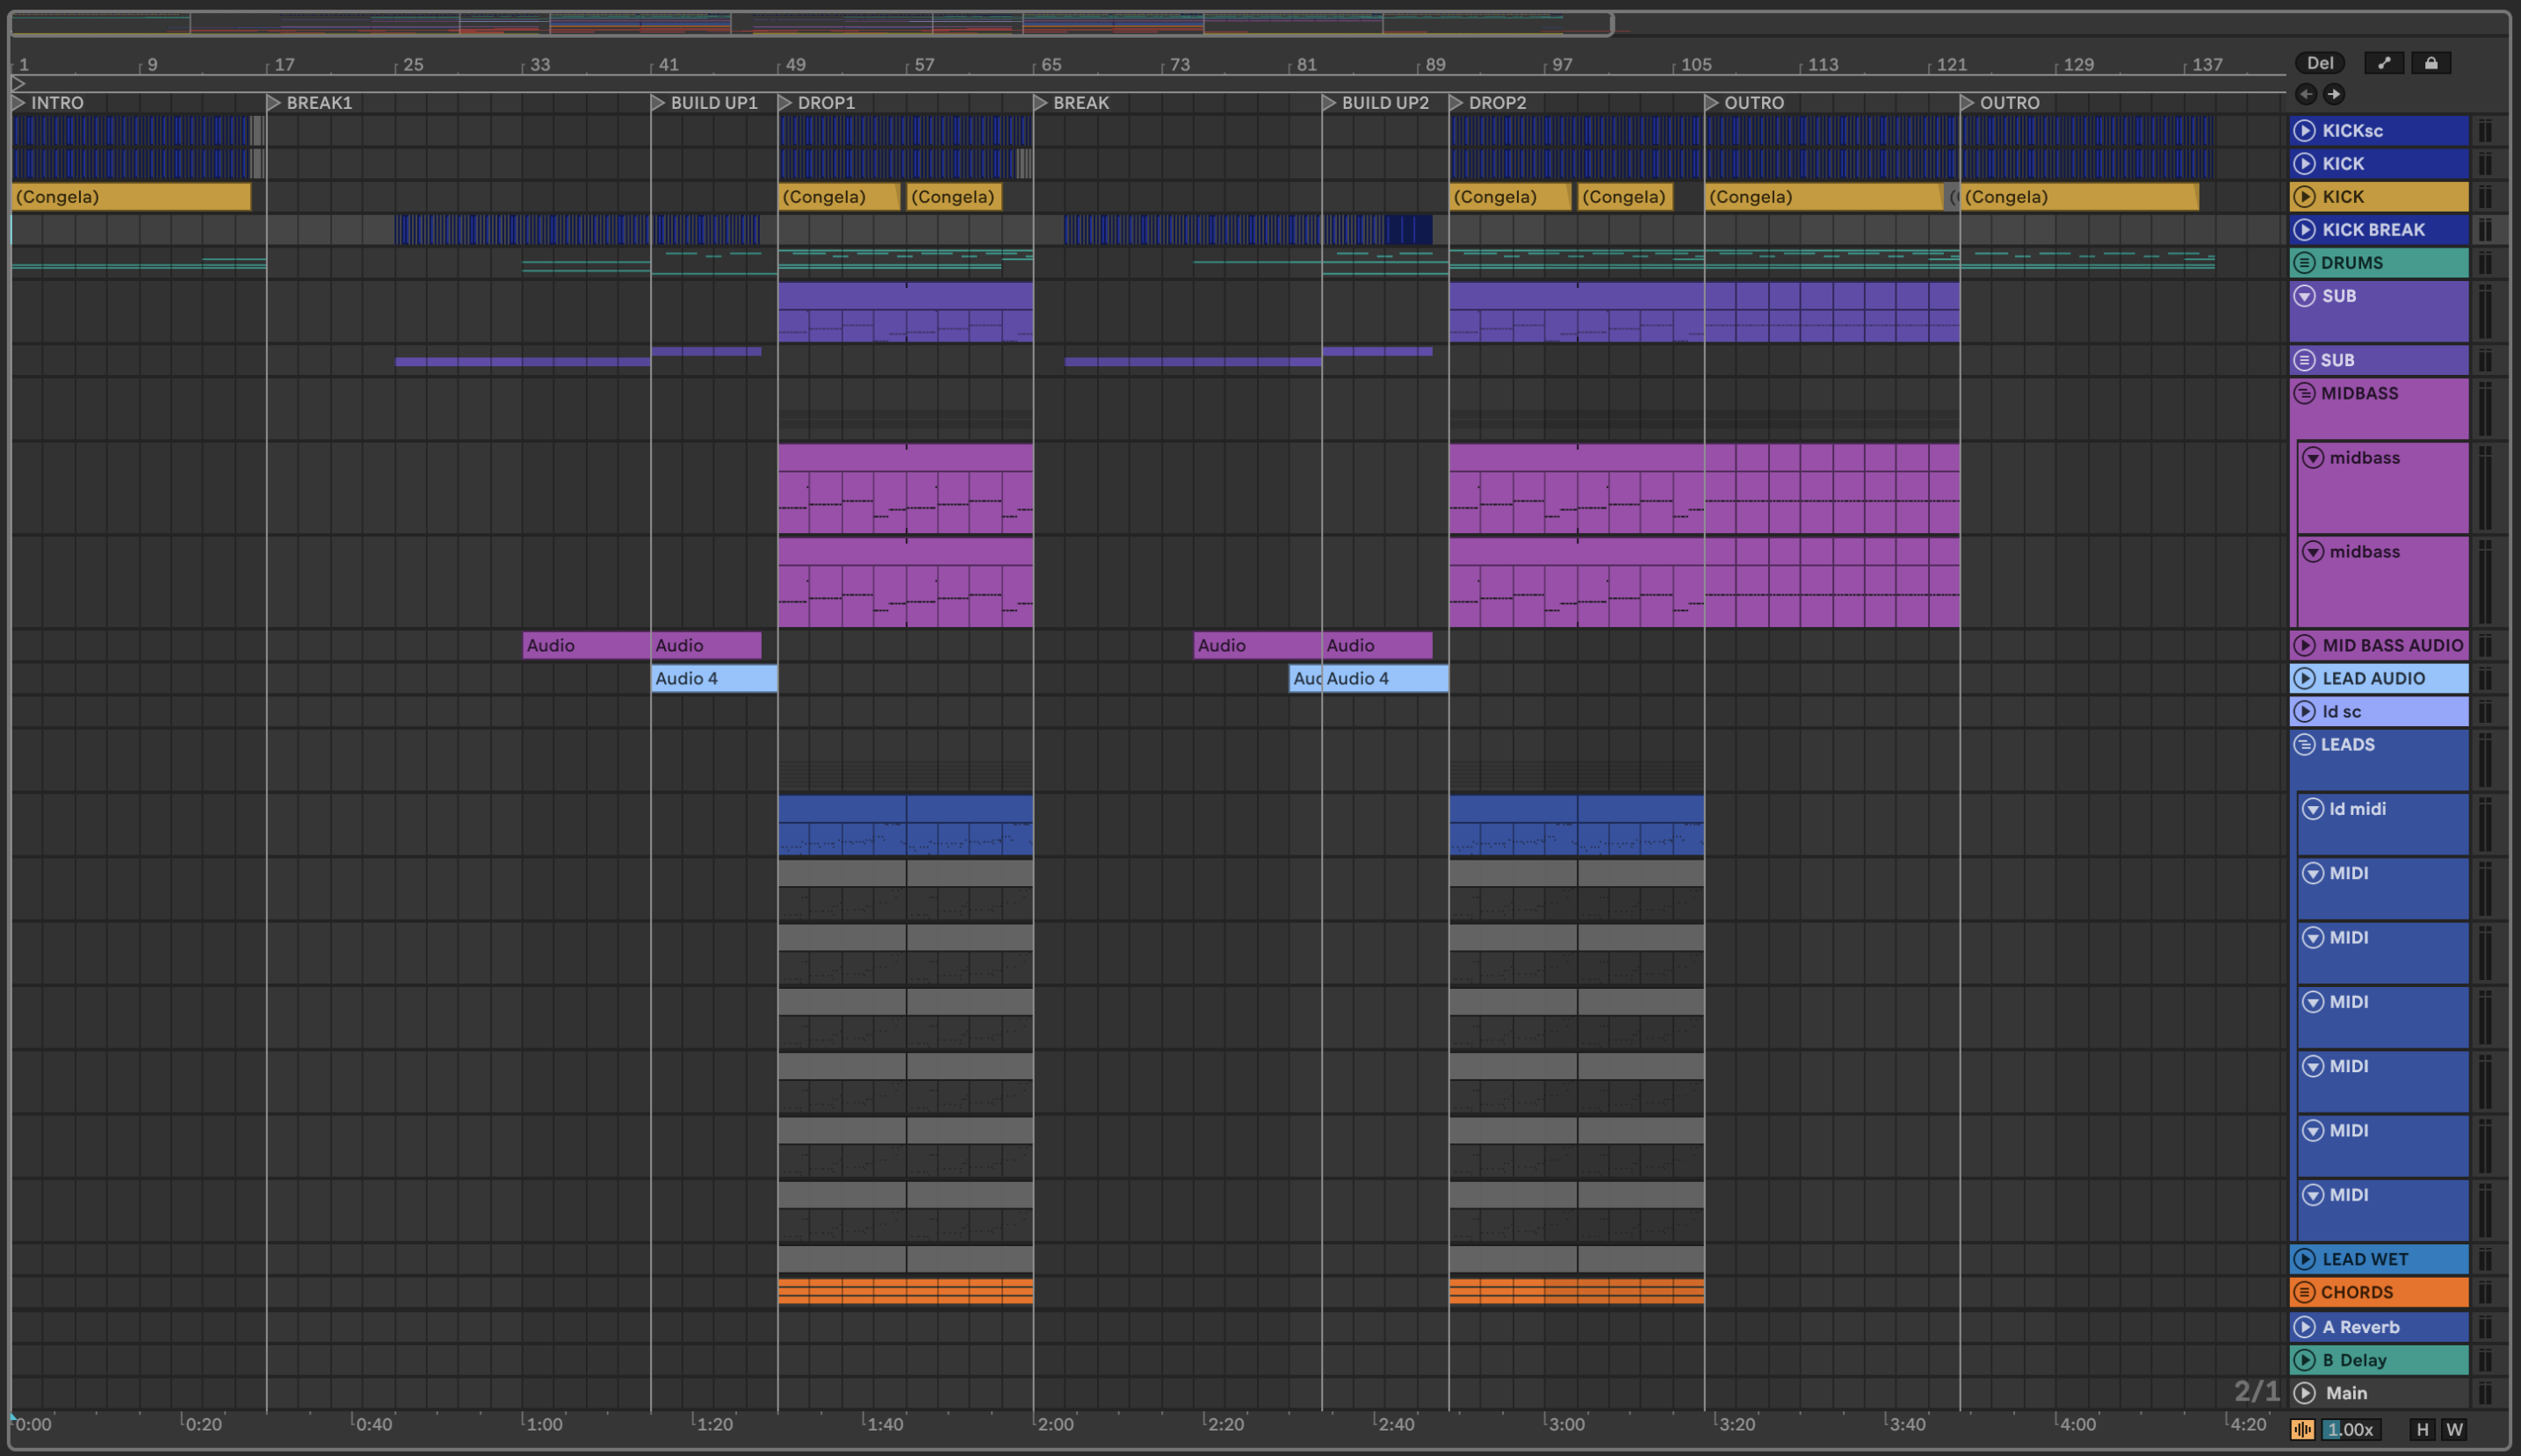The height and width of the screenshot is (1456, 2521).
Task: Toggle the H height optimize button
Action: [2422, 1430]
